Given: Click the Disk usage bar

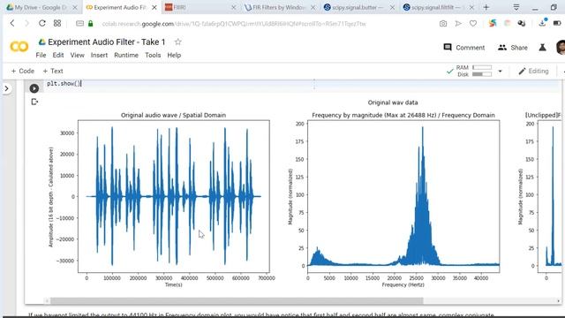Looking at the screenshot, I should [x=482, y=74].
